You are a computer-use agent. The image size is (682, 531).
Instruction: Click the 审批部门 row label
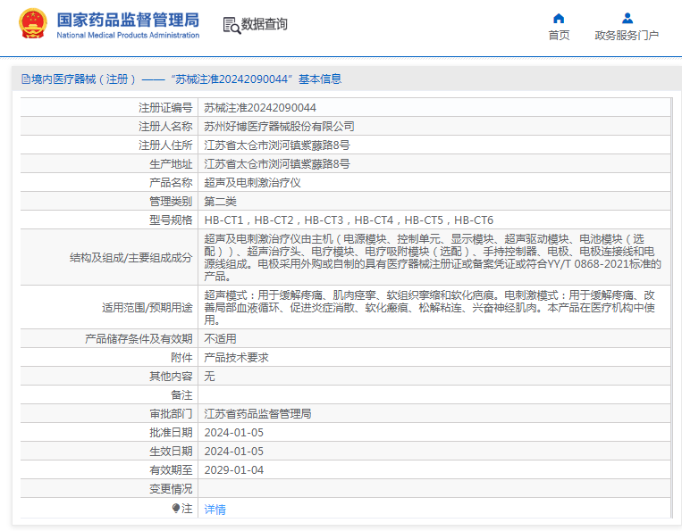171,413
